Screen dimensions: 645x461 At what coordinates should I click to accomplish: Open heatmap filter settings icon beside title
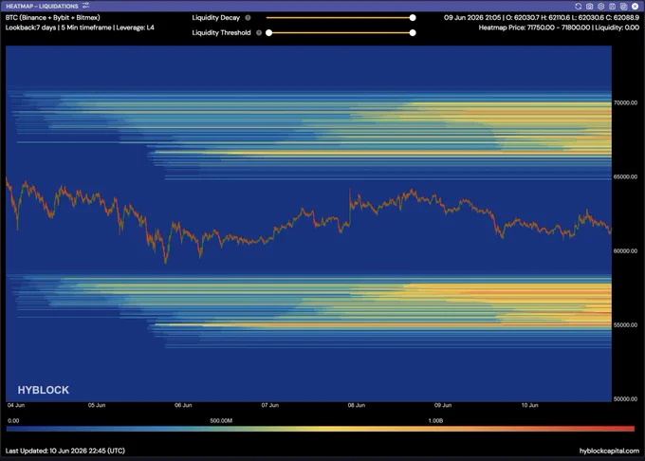[85, 6]
